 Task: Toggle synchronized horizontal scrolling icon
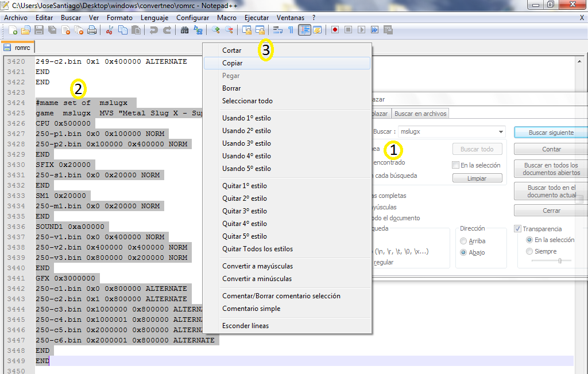coord(260,30)
